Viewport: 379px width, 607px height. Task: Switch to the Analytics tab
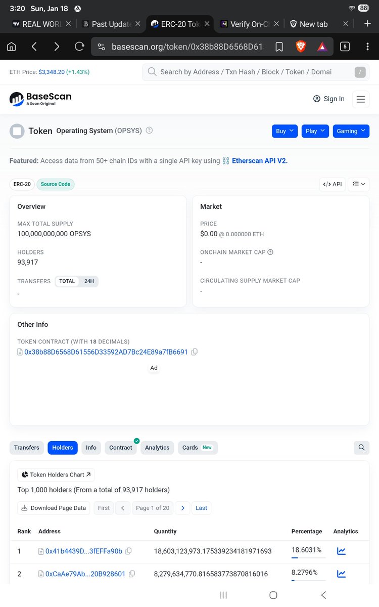pyautogui.click(x=157, y=448)
